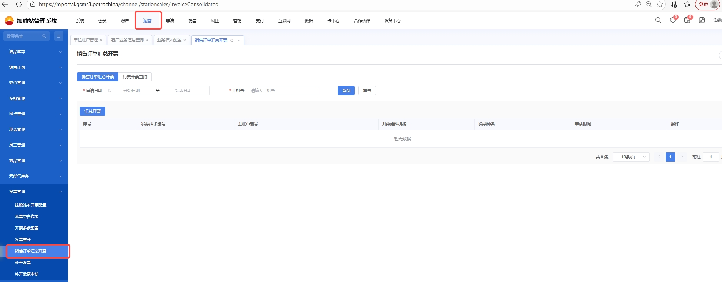Collapse the sidebar with the menu icon
Screen dimensions: 722x282
pyautogui.click(x=59, y=36)
